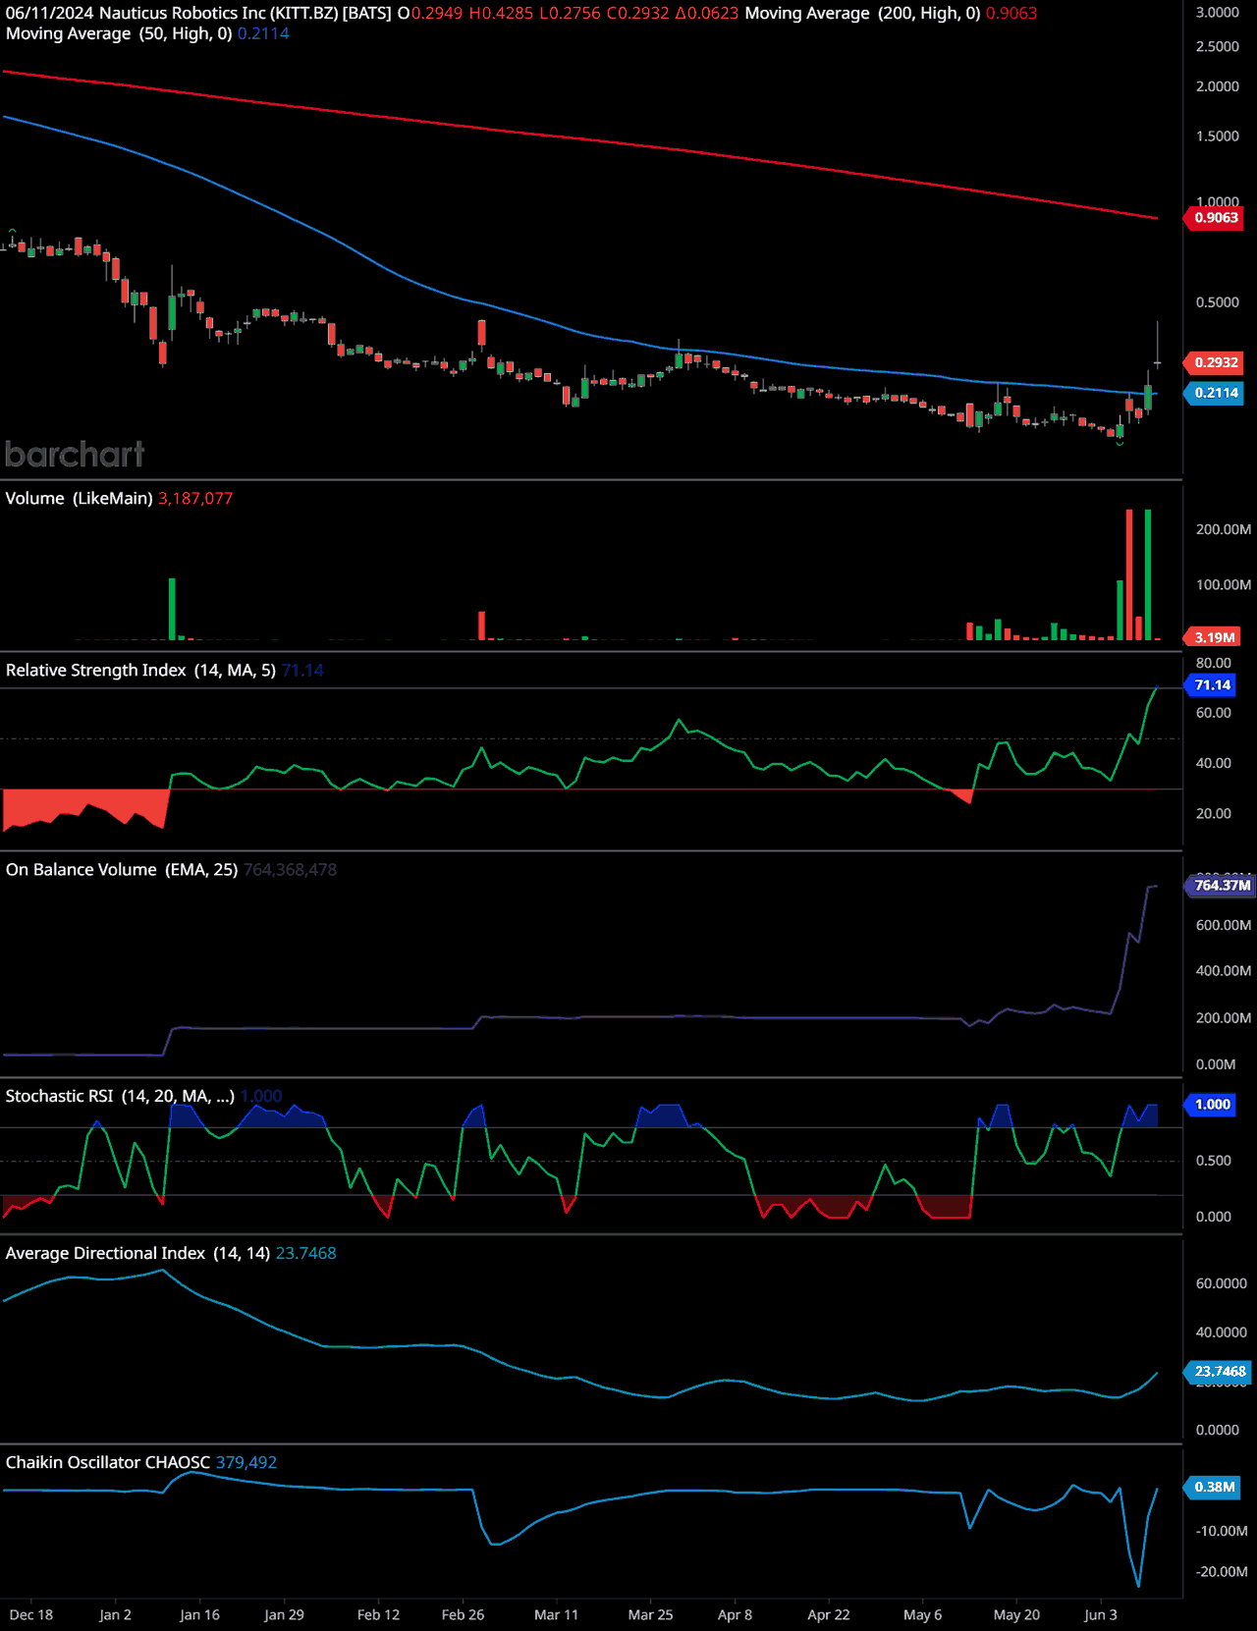Click the 764.37M On Balance Volume tag
The width and height of the screenshot is (1257, 1631).
(1222, 886)
